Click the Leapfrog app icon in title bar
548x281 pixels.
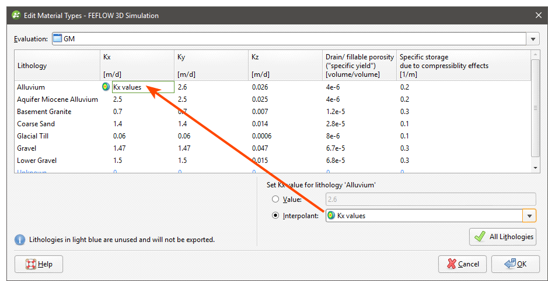click(x=16, y=15)
